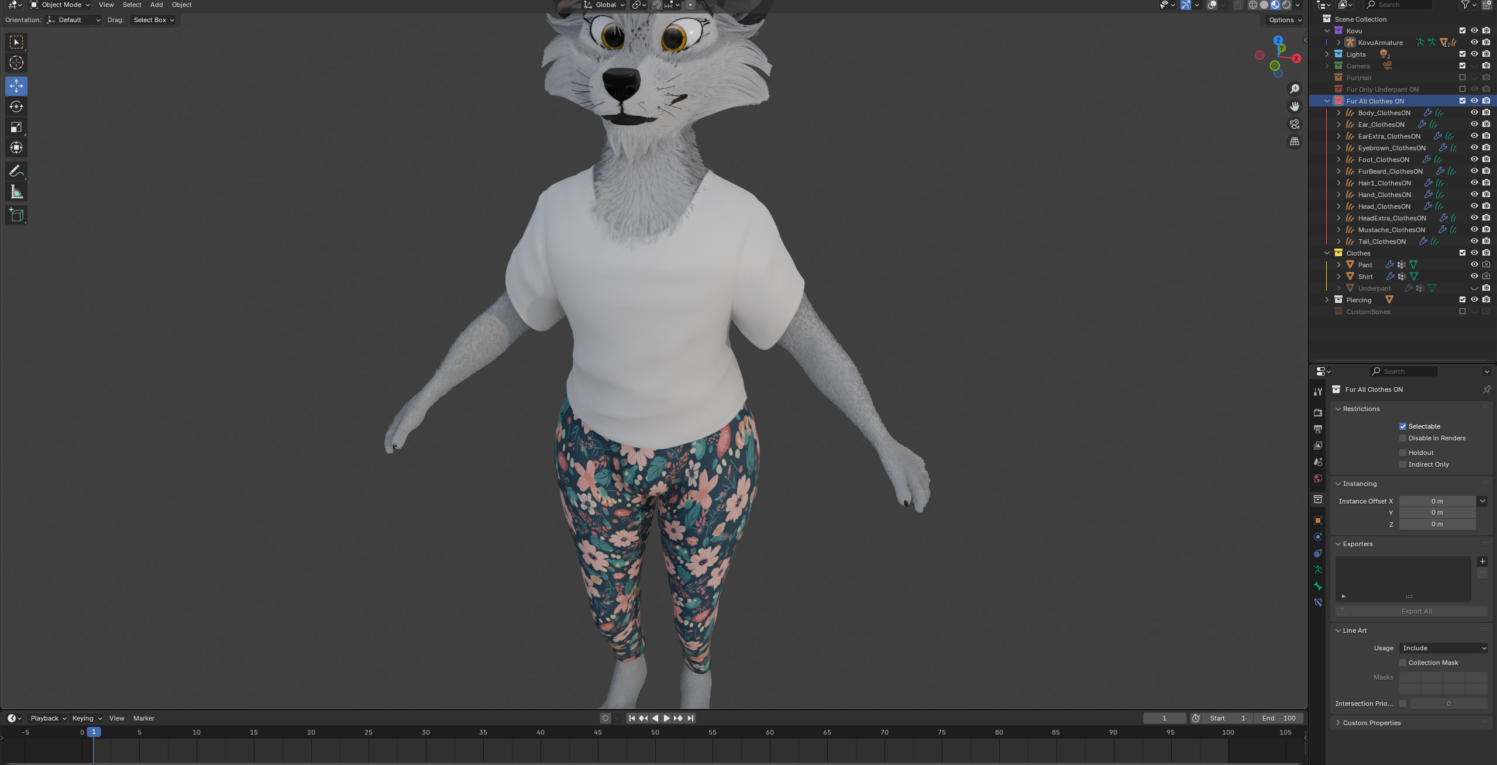Open the Object Constraints properties tab
This screenshot has height=765, width=1497.
coord(1318,553)
